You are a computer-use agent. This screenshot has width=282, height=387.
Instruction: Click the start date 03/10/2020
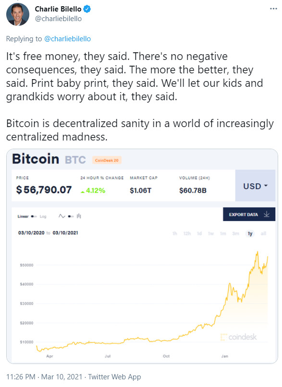pos(31,233)
